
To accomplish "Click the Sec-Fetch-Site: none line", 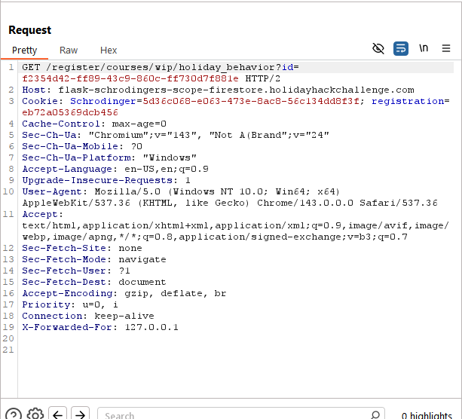I will [82, 248].
